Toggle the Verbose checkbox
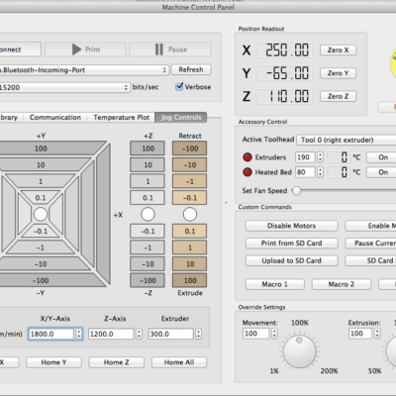 pos(179,87)
